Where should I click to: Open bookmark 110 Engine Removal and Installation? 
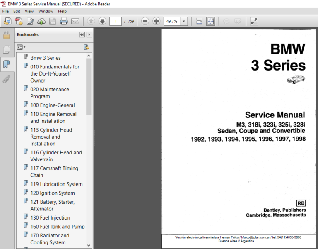pyautogui.click(x=53, y=117)
